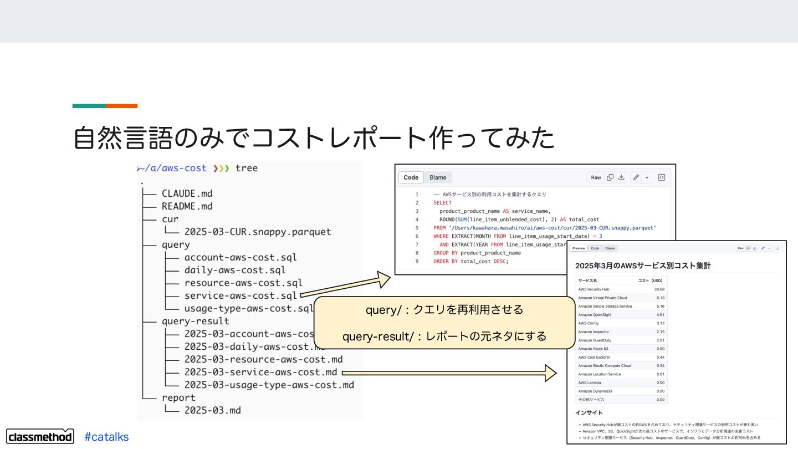Select service-aws-cost.sql in the tree

point(241,295)
